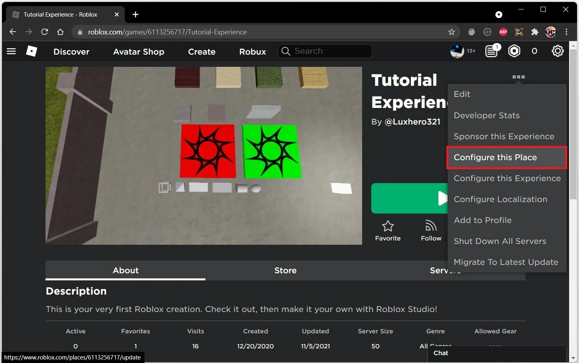Select Configure this Place
Viewport: 579px width, 363px height.
click(x=507, y=157)
